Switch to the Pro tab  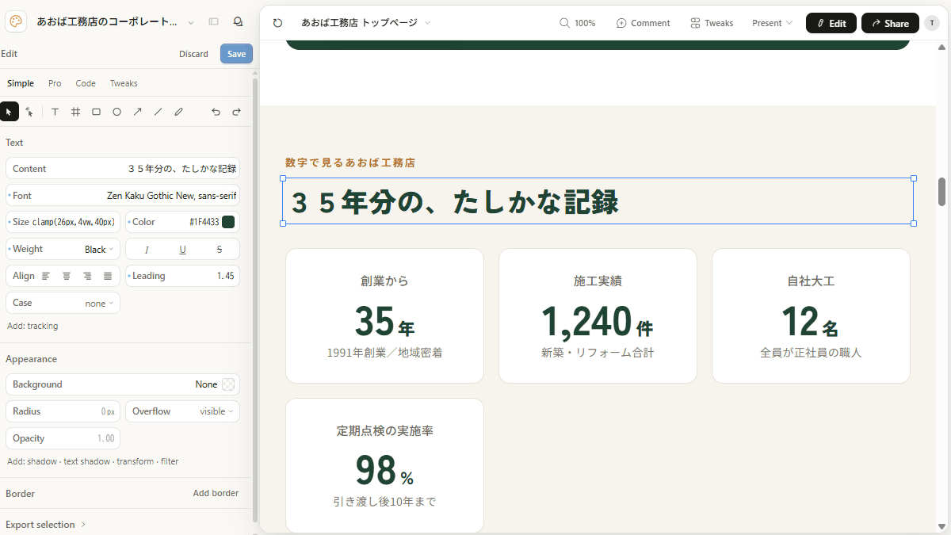pyautogui.click(x=55, y=83)
